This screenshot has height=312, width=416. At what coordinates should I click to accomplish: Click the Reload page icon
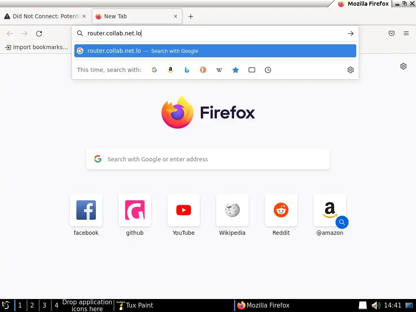39,33
